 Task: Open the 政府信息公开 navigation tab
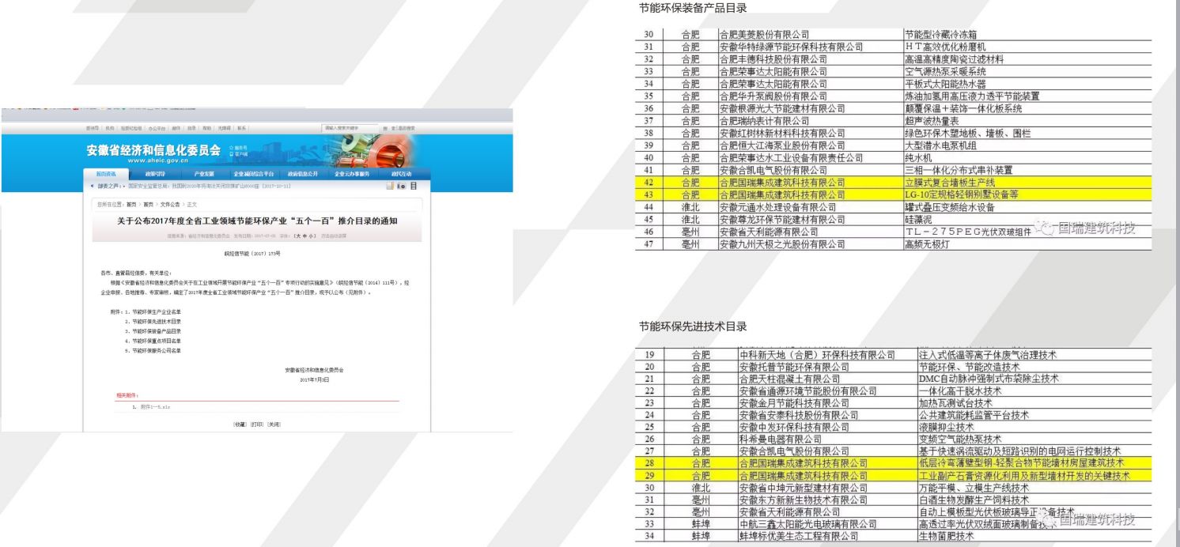click(303, 174)
